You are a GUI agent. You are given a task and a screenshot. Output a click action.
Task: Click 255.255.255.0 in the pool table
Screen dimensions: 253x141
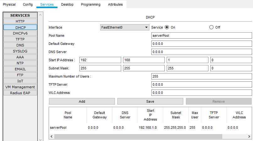click(x=175, y=127)
